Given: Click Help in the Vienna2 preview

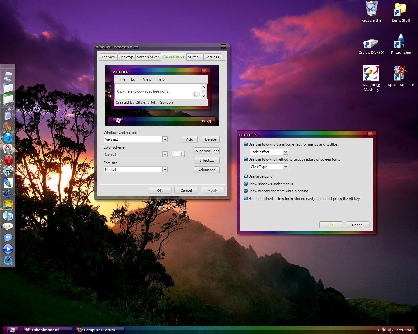Looking at the screenshot, I should (x=161, y=79).
